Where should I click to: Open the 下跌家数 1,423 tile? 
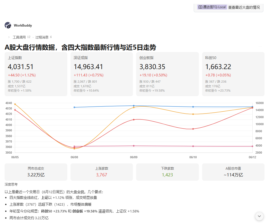click(x=167, y=172)
